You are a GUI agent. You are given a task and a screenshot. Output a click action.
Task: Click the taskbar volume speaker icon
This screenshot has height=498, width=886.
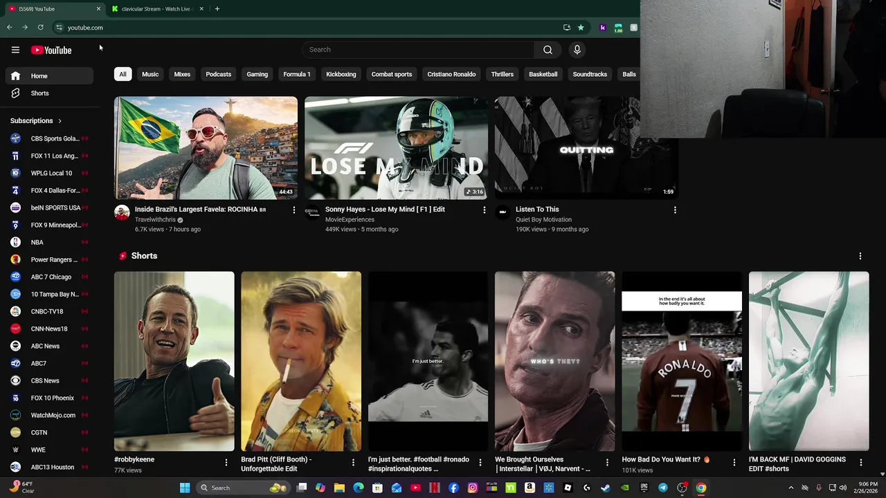(843, 488)
